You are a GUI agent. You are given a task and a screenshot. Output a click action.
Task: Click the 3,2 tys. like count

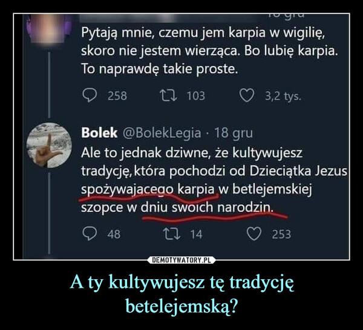pos(283,96)
